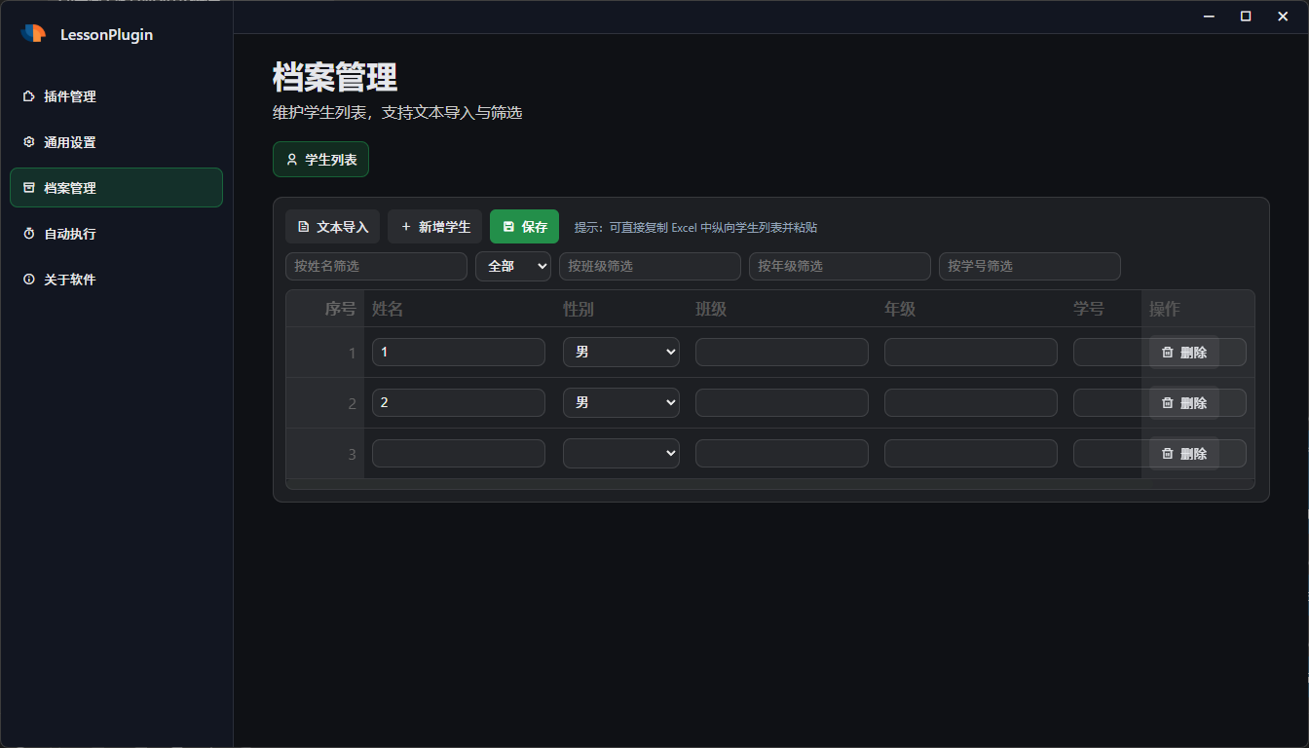Click the 自动执行 timer icon

coord(29,234)
